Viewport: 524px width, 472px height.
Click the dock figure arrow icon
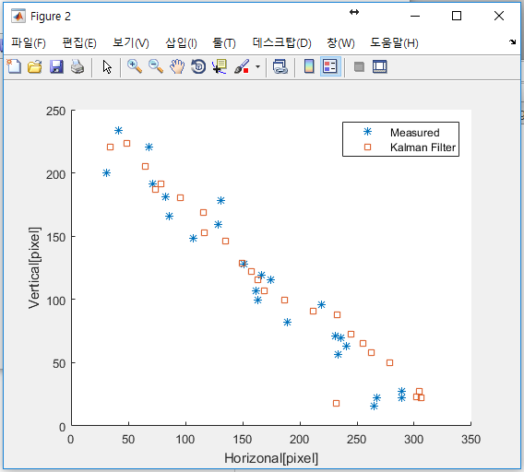pyautogui.click(x=512, y=41)
